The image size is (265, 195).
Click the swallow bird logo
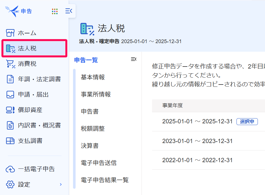coord(12,11)
